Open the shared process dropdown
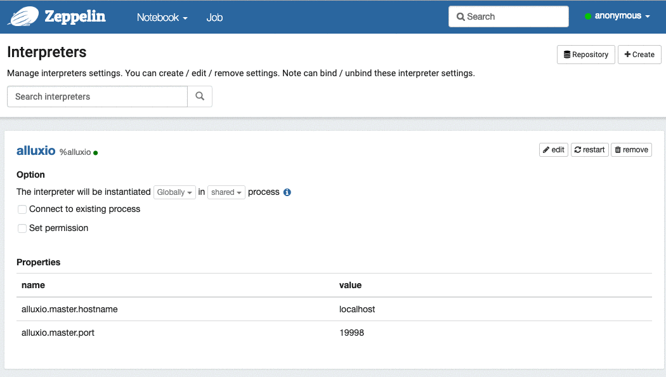The width and height of the screenshot is (666, 377). coord(226,192)
